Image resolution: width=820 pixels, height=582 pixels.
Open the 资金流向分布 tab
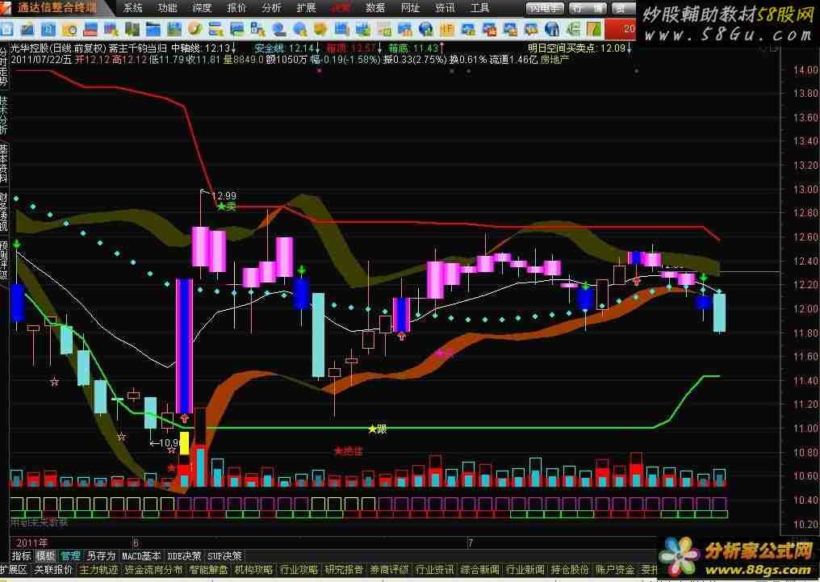click(153, 569)
